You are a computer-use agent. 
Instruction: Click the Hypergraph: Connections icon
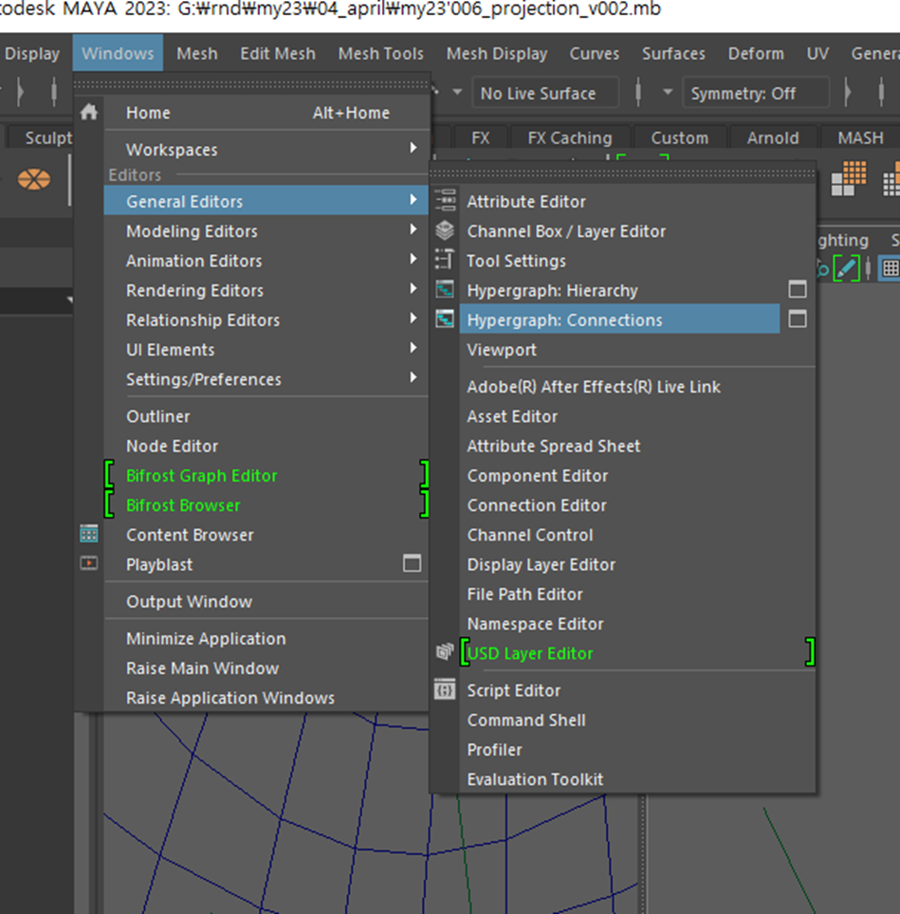tap(445, 319)
